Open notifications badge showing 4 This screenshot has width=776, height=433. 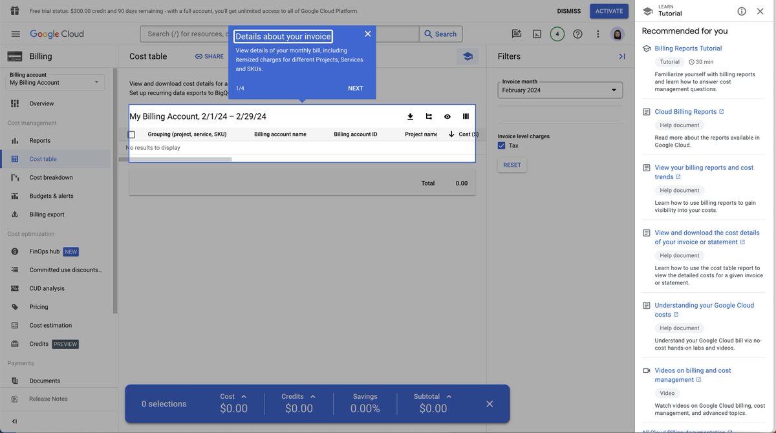[x=557, y=34]
